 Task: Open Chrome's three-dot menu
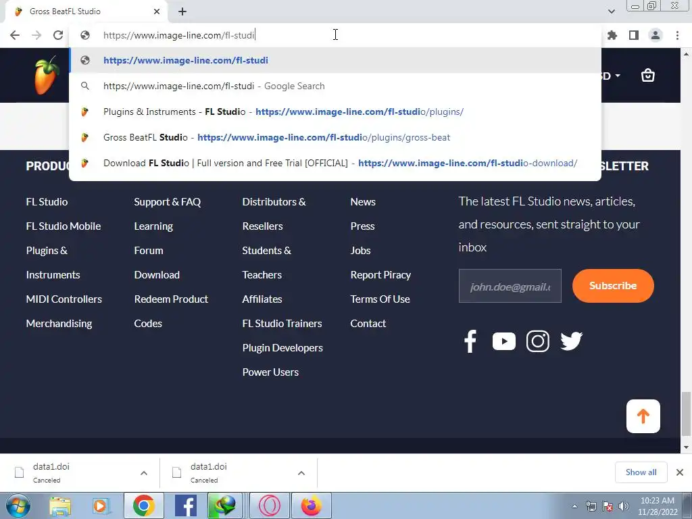coord(677,35)
